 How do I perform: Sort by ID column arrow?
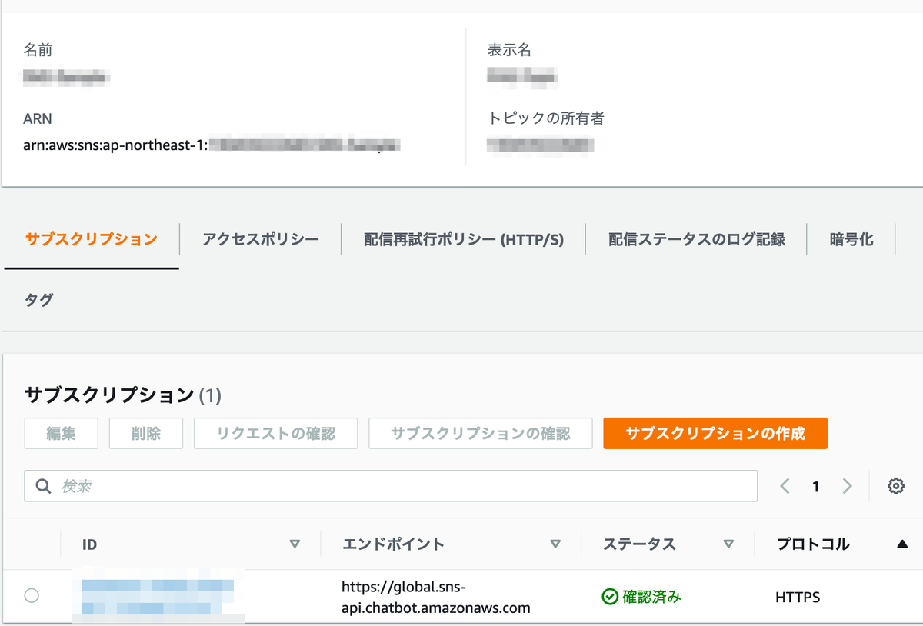coord(294,544)
